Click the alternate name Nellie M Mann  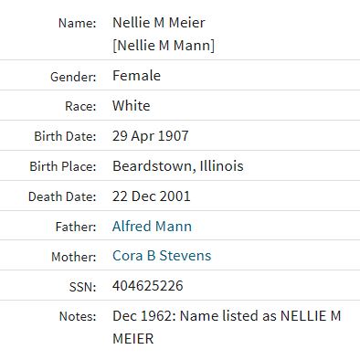coord(164,46)
